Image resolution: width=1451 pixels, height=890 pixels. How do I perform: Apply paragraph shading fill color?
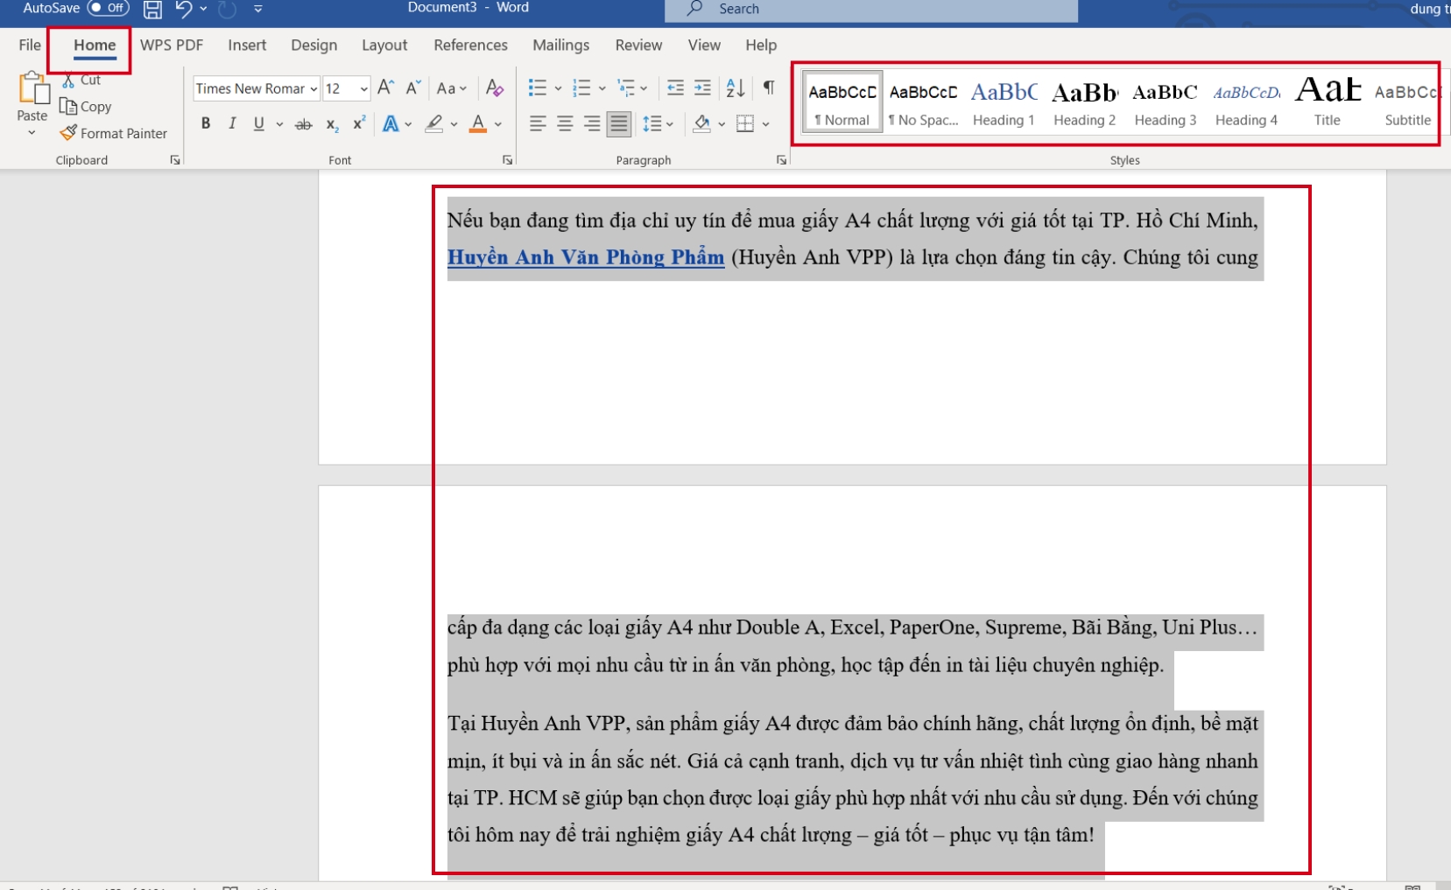[702, 124]
